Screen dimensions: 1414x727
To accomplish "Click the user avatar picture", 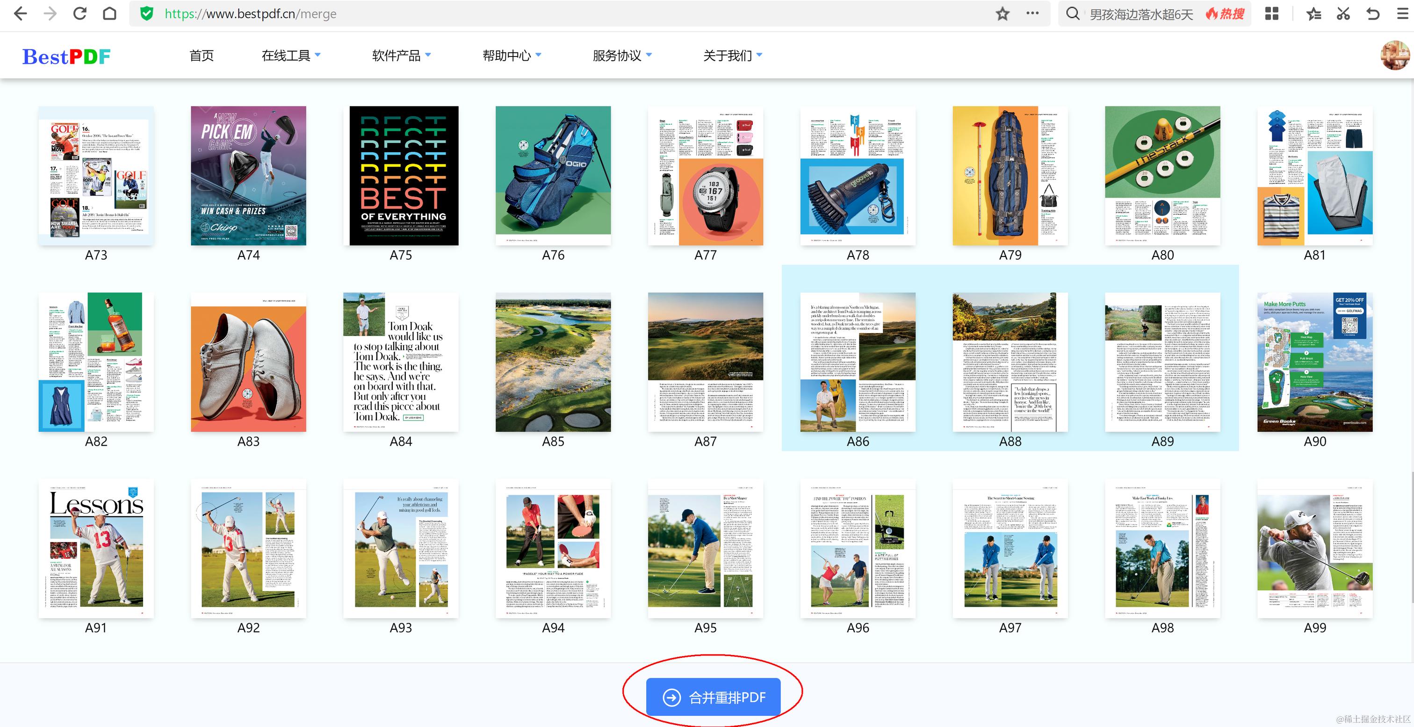I will 1395,56.
